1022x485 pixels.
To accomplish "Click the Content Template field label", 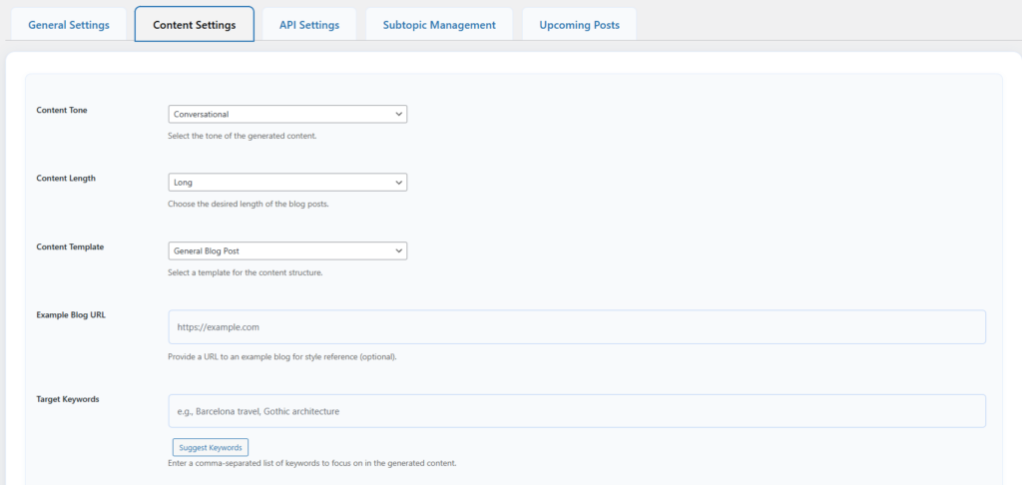I will point(70,246).
